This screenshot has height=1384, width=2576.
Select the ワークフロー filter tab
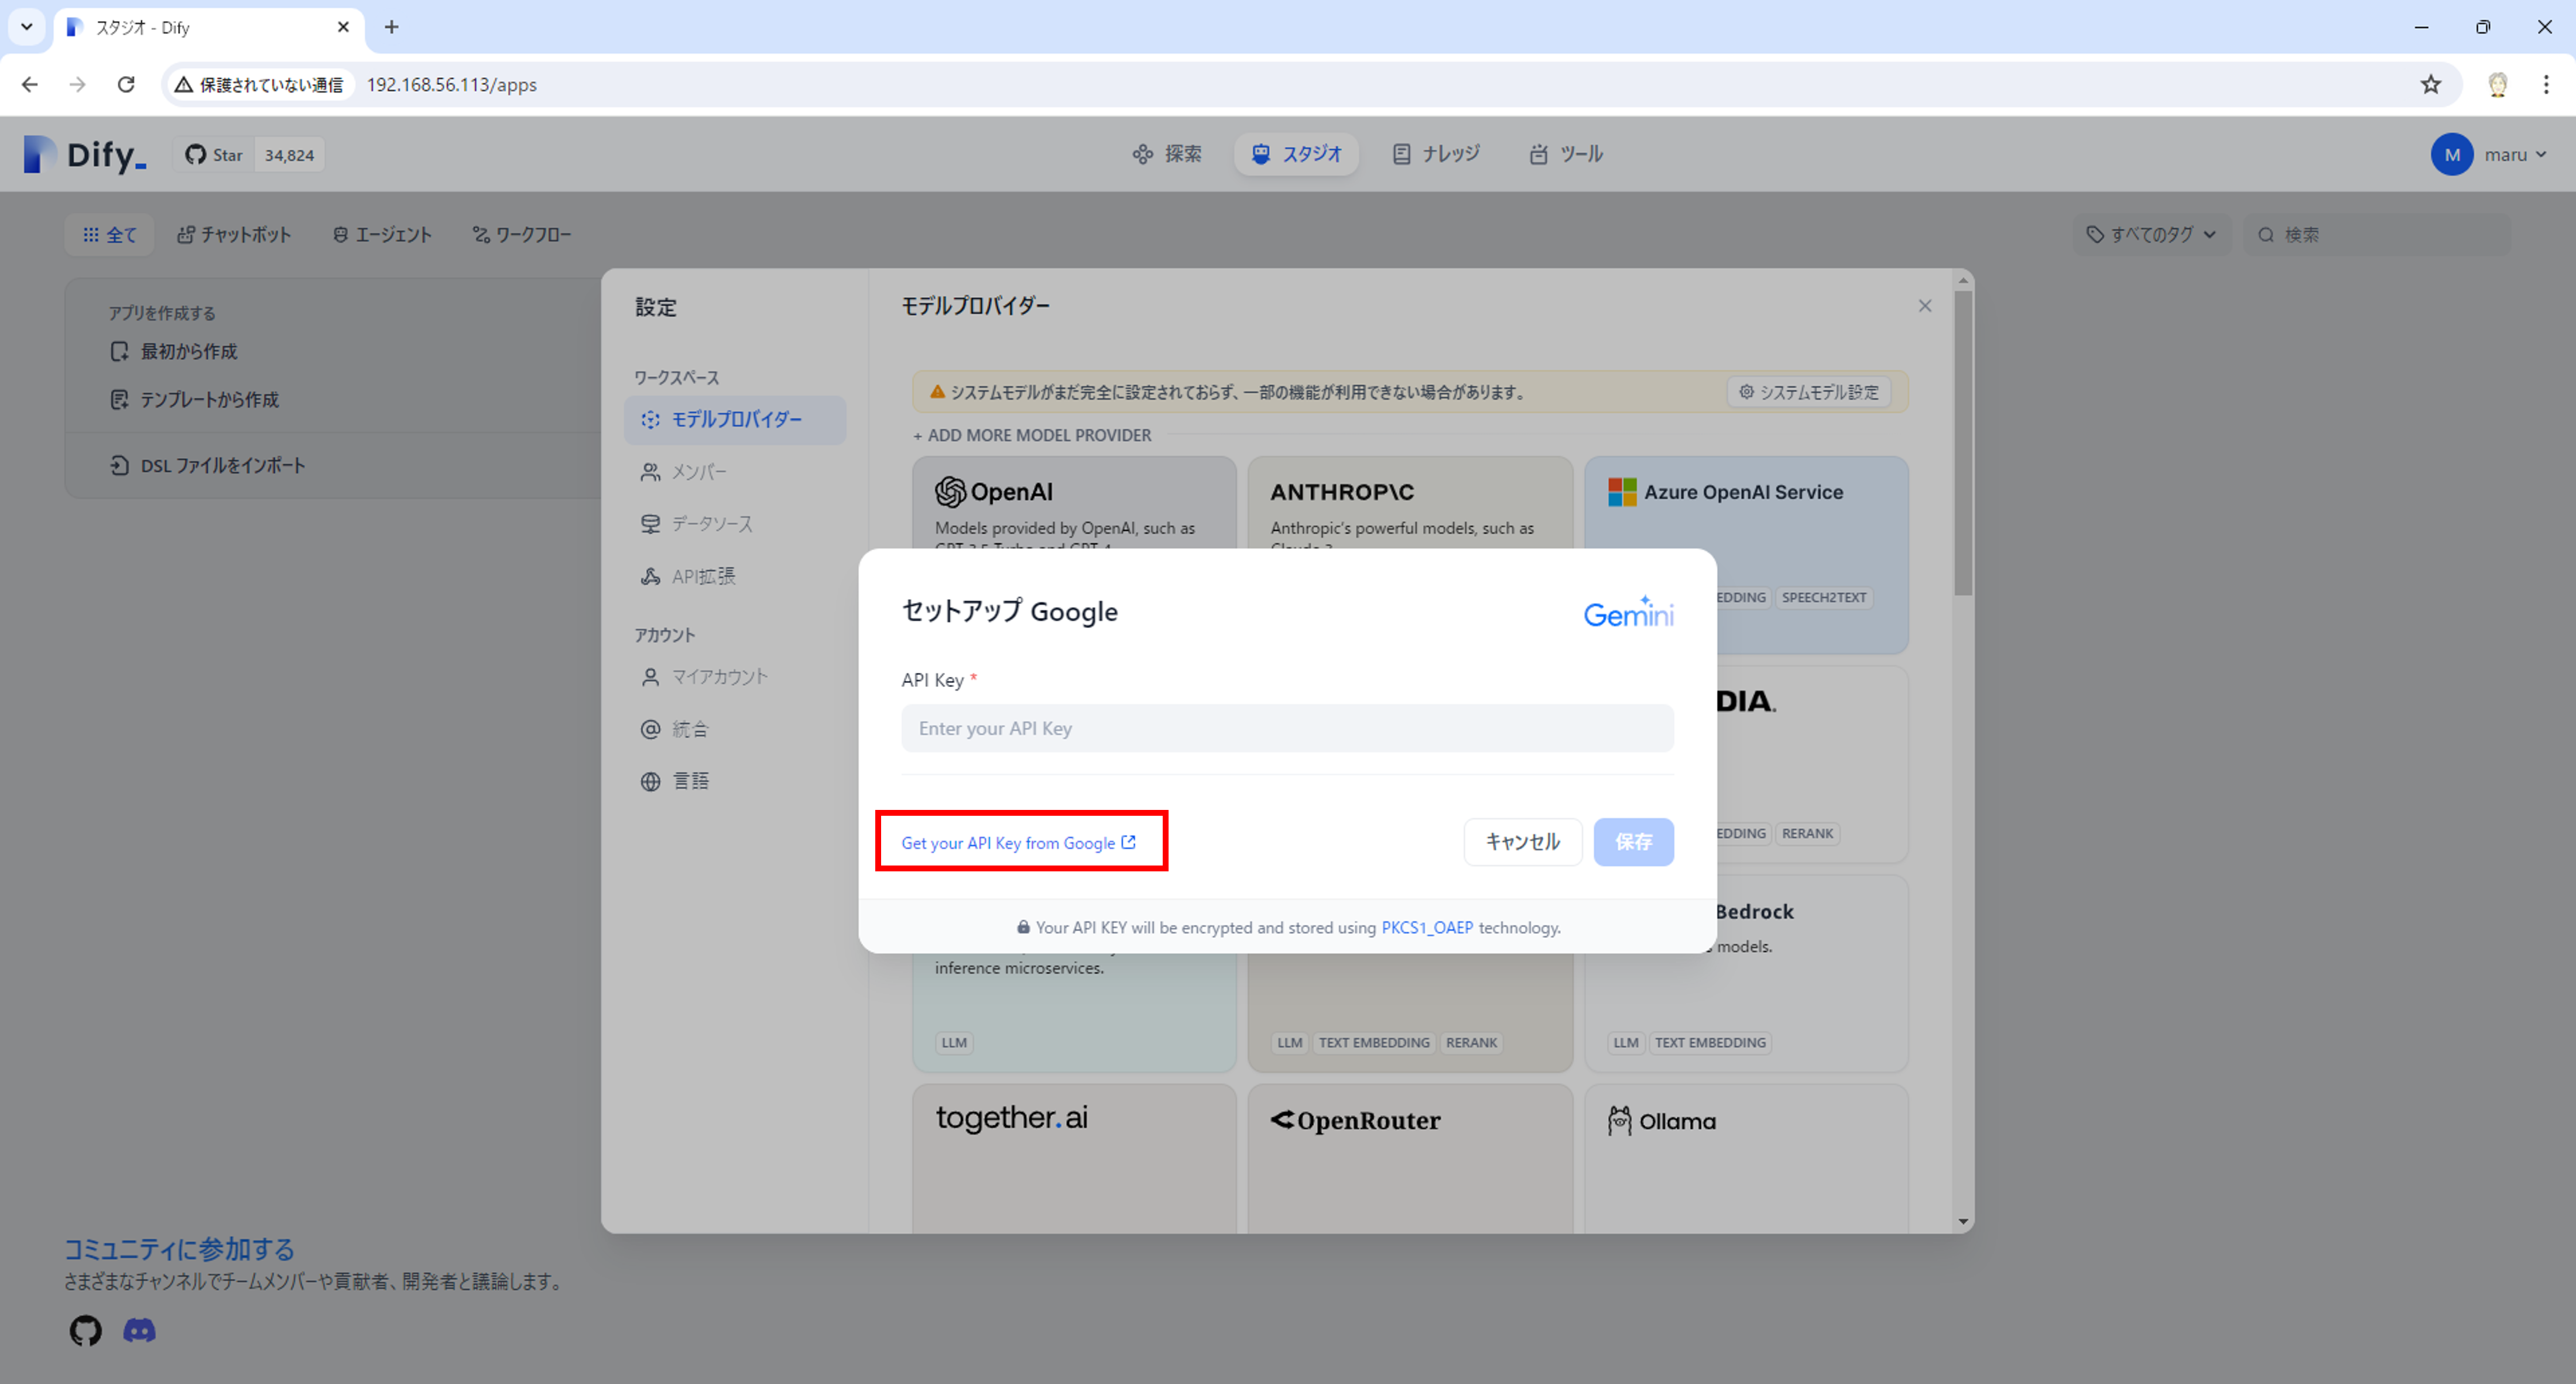coord(521,235)
